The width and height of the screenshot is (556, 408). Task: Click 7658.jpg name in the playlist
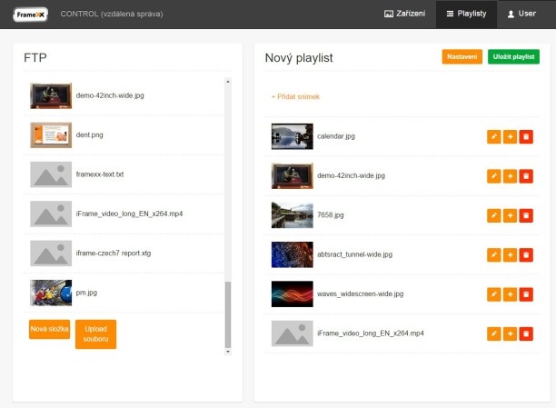pyautogui.click(x=331, y=215)
